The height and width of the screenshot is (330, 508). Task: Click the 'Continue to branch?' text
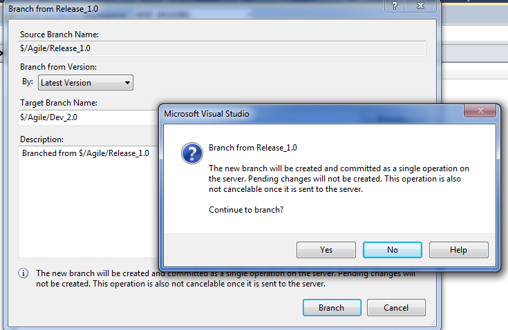click(246, 210)
